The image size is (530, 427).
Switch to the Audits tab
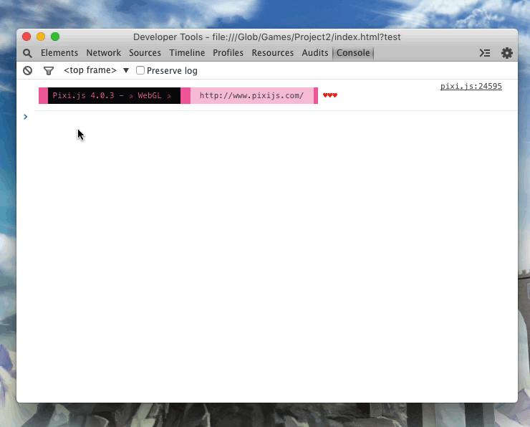[x=315, y=53]
